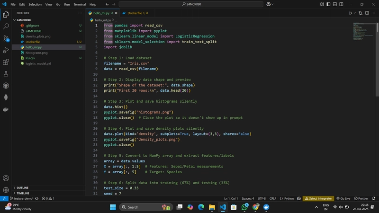Toggle the secondary sidebar layout button
The height and width of the screenshot is (213, 379).
coord(341,4)
